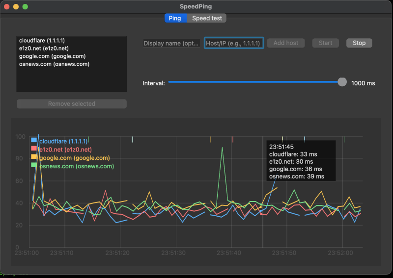The height and width of the screenshot is (278, 393).
Task: Click the Add host button
Action: pos(286,43)
